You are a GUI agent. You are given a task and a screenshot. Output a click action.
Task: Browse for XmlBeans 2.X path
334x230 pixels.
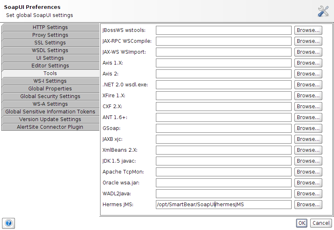tap(308, 150)
